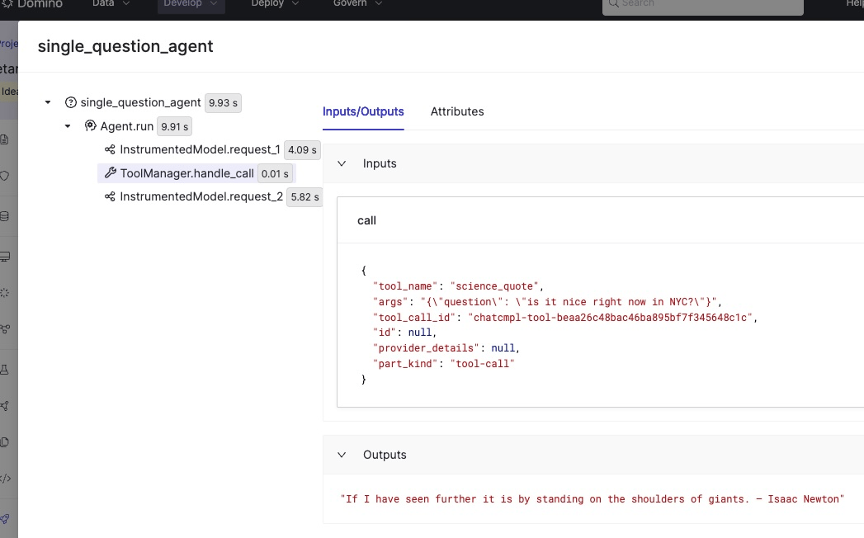Viewport: 864px width, 538px height.
Task: Open the share-arrow icon in the left sidebar
Action: [x=4, y=406]
